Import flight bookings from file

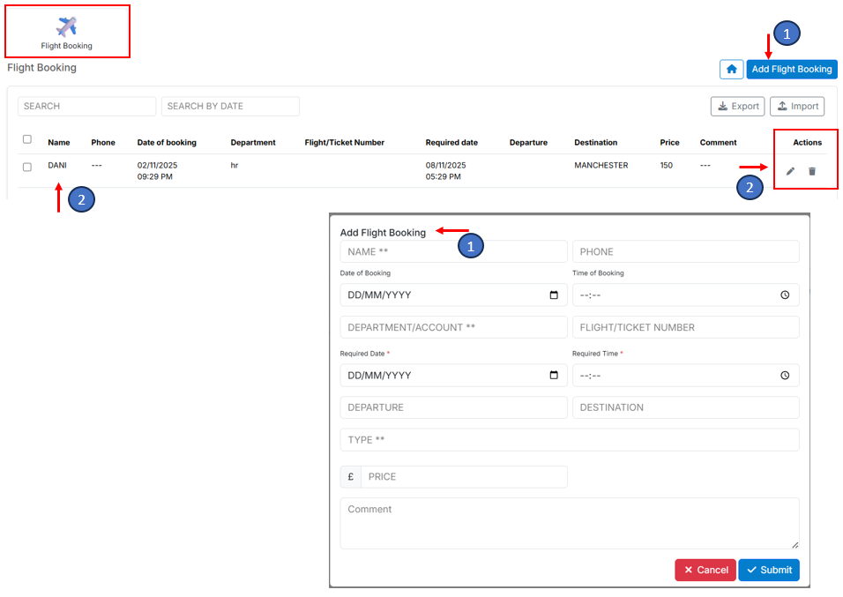796,107
